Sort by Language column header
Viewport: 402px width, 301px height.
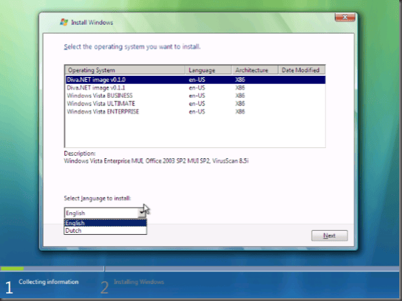pos(208,70)
